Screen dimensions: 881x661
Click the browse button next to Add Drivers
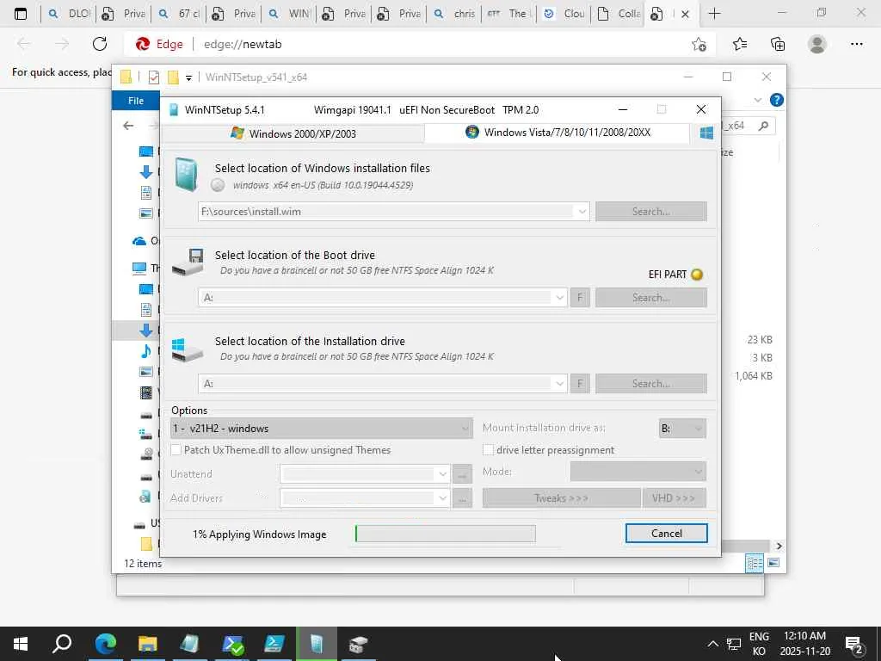(462, 498)
